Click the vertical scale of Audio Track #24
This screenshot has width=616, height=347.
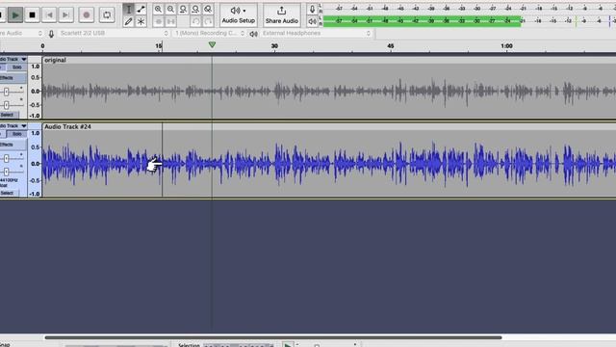(x=35, y=163)
